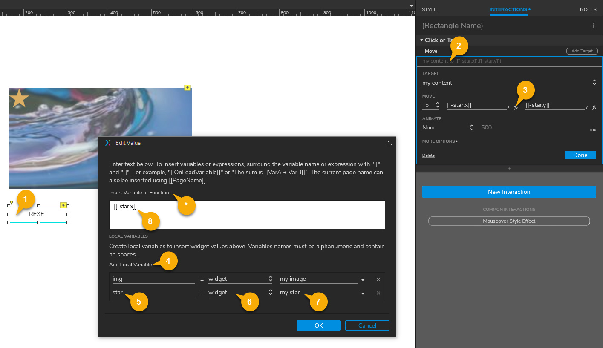Image resolution: width=603 pixels, height=348 pixels.
Task: Click the Add Local Variable link
Action: [x=131, y=264]
